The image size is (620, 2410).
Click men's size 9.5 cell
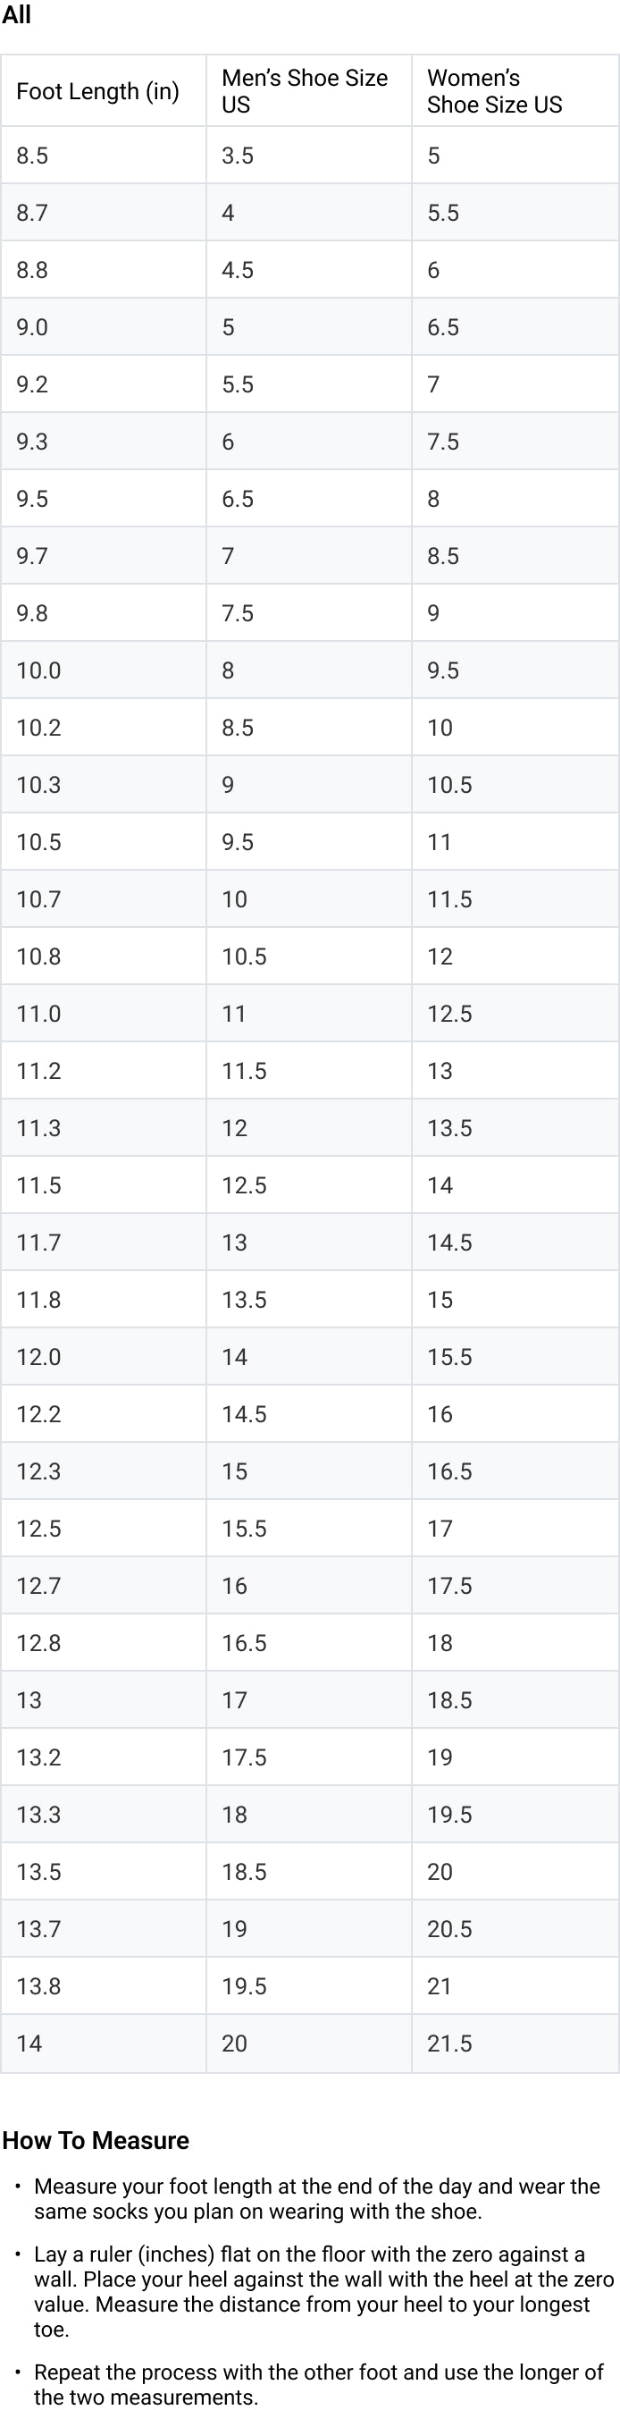pos(308,841)
